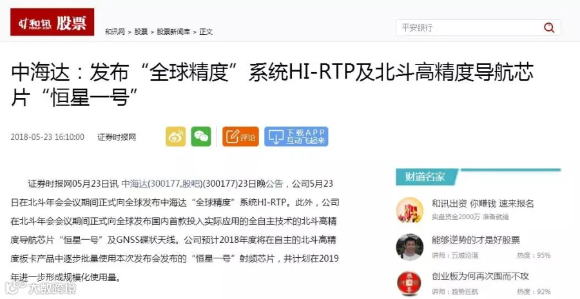580x299 pixels.
Task: Open 股票新闻库 breadcrumb link
Action: [173, 32]
